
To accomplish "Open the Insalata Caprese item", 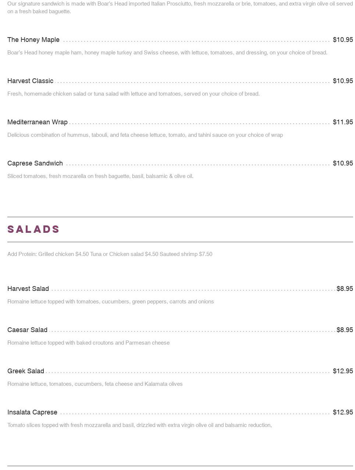I will pyautogui.click(x=32, y=412).
